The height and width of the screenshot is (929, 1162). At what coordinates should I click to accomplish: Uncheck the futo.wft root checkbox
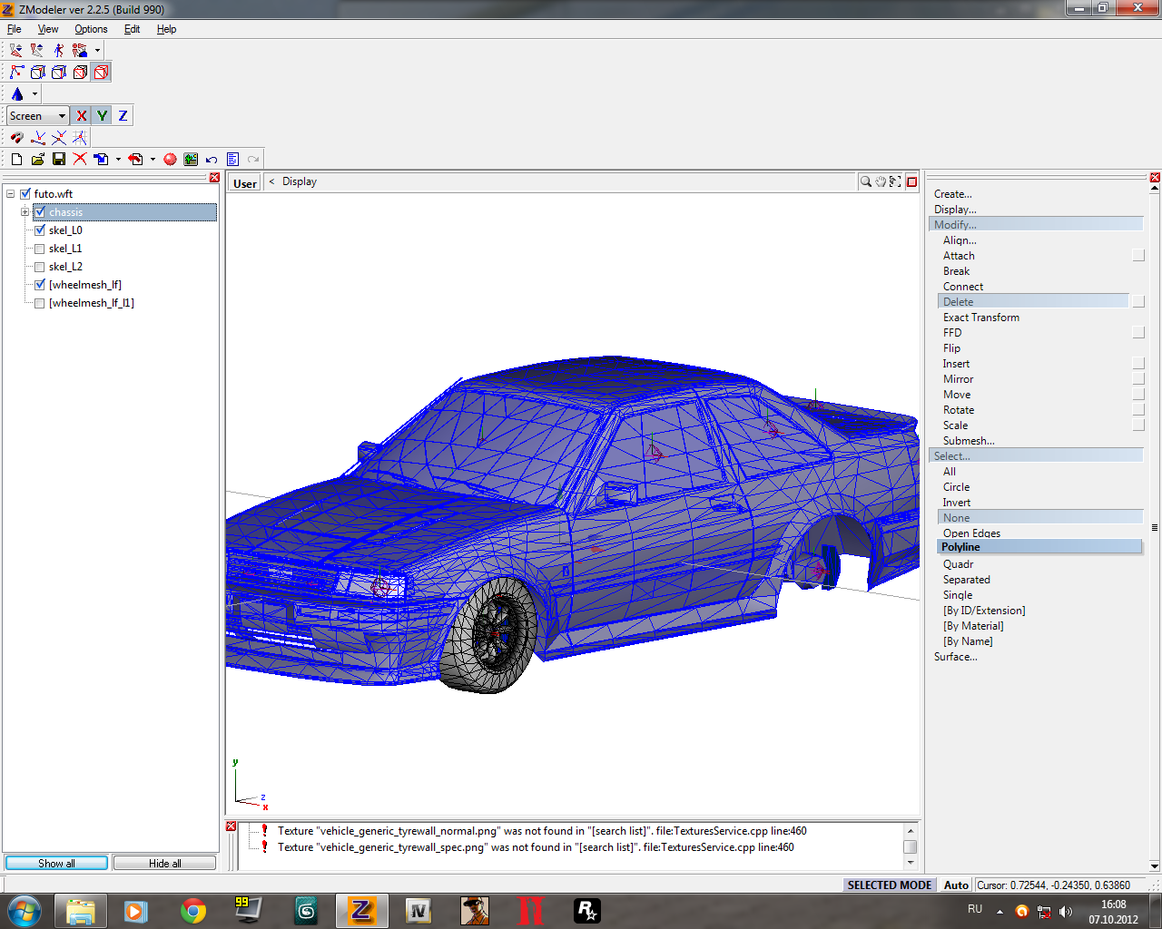pos(25,193)
